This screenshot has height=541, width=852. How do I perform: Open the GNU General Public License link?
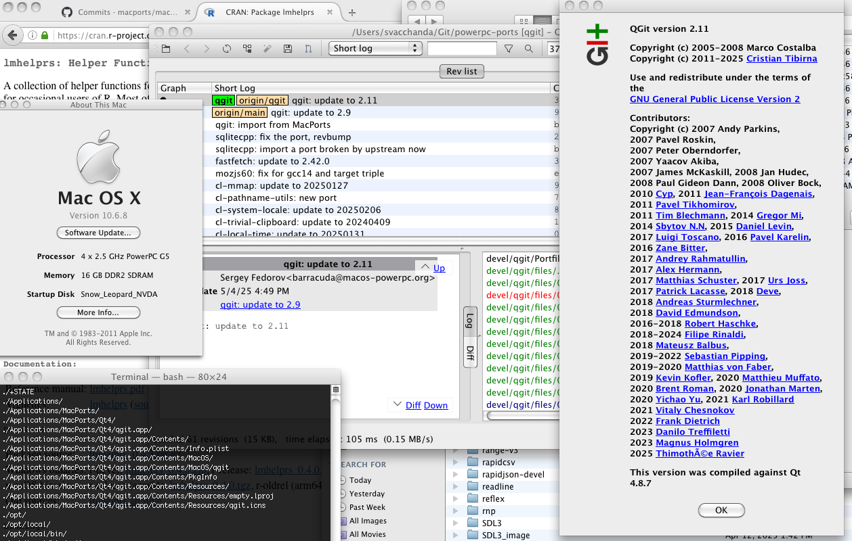pyautogui.click(x=715, y=99)
